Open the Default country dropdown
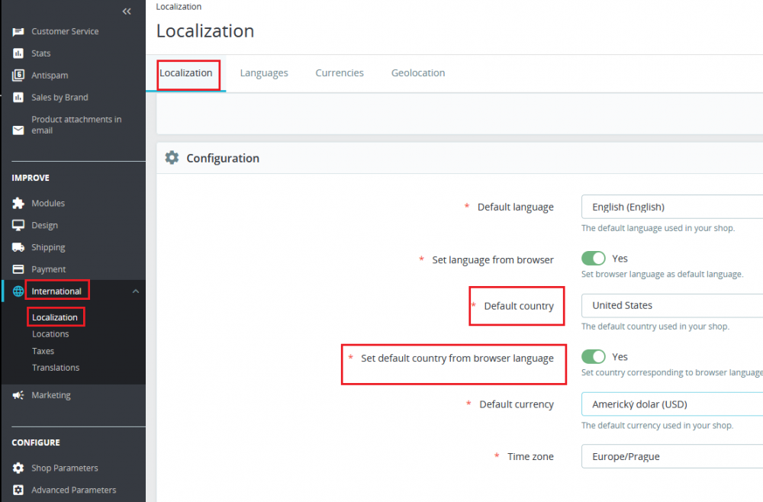This screenshot has height=502, width=763. [x=671, y=305]
